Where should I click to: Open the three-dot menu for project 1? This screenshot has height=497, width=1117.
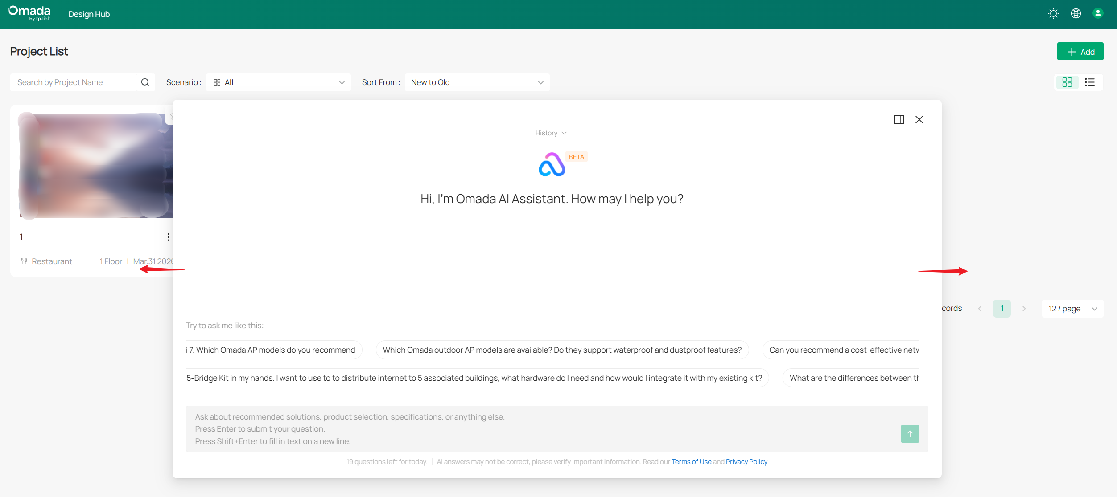coord(168,237)
